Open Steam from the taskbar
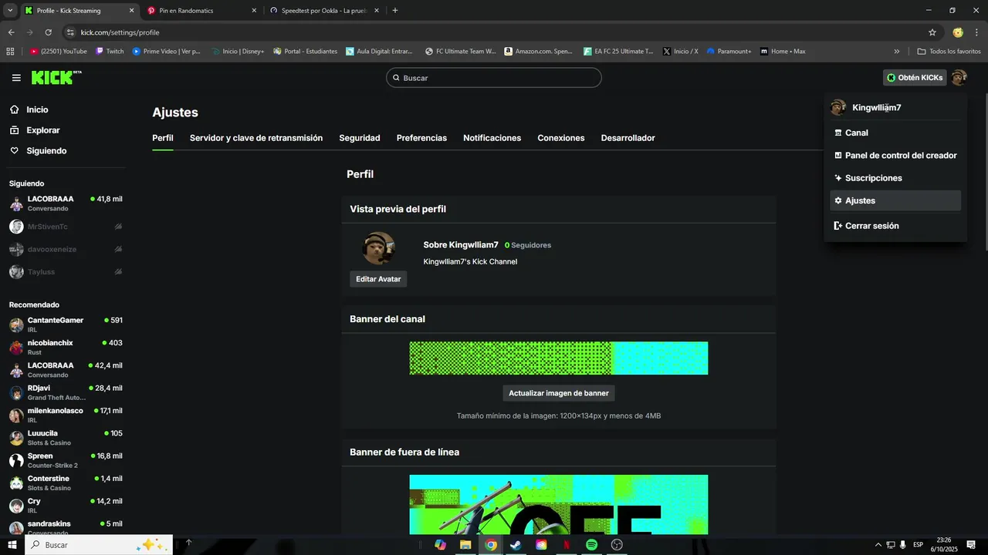Image resolution: width=988 pixels, height=555 pixels. click(516, 544)
